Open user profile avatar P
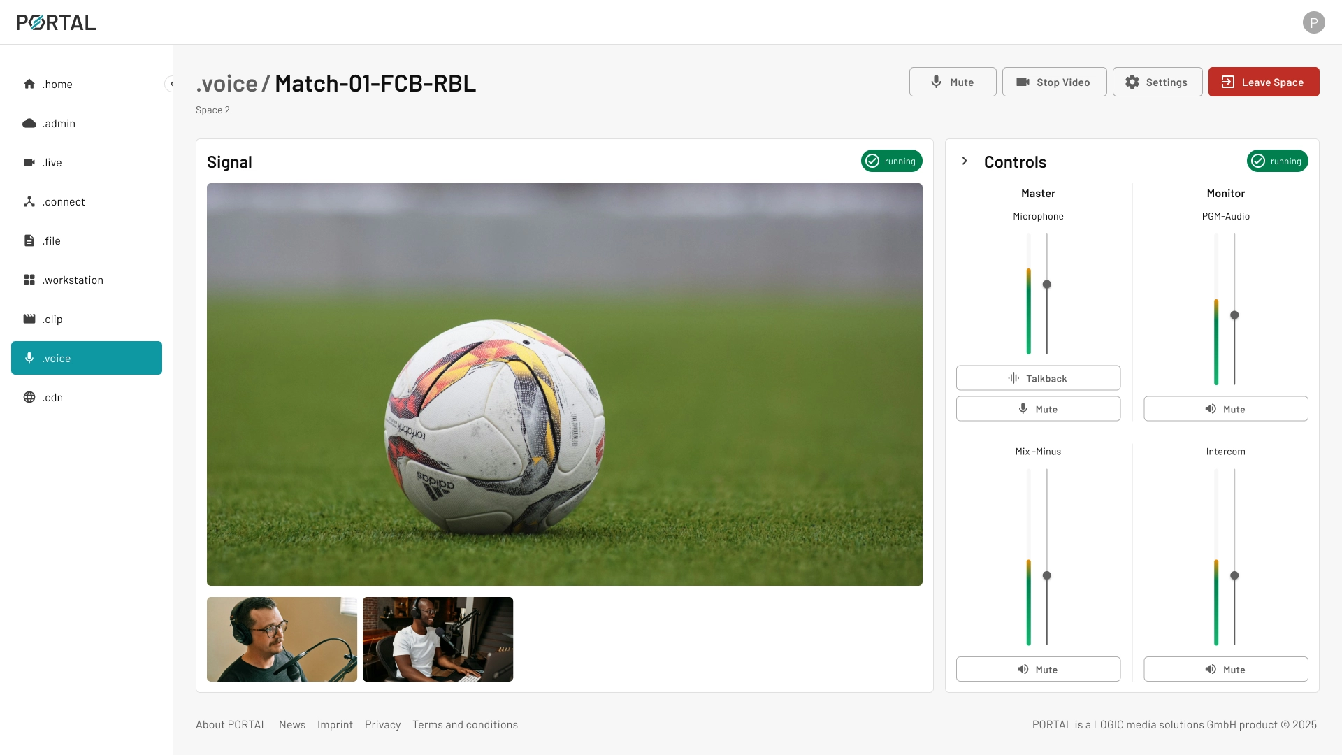The image size is (1342, 755). pos(1313,22)
